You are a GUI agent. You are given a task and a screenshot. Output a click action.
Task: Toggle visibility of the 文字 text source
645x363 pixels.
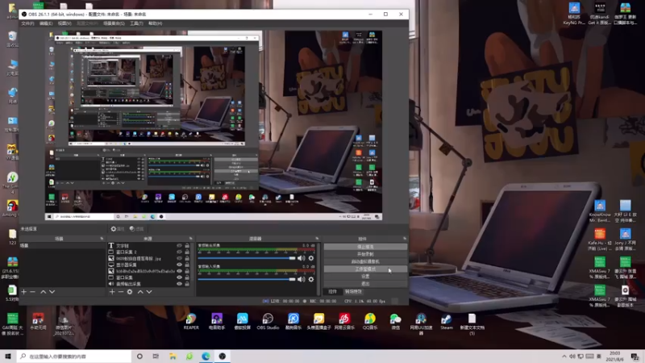point(179,246)
